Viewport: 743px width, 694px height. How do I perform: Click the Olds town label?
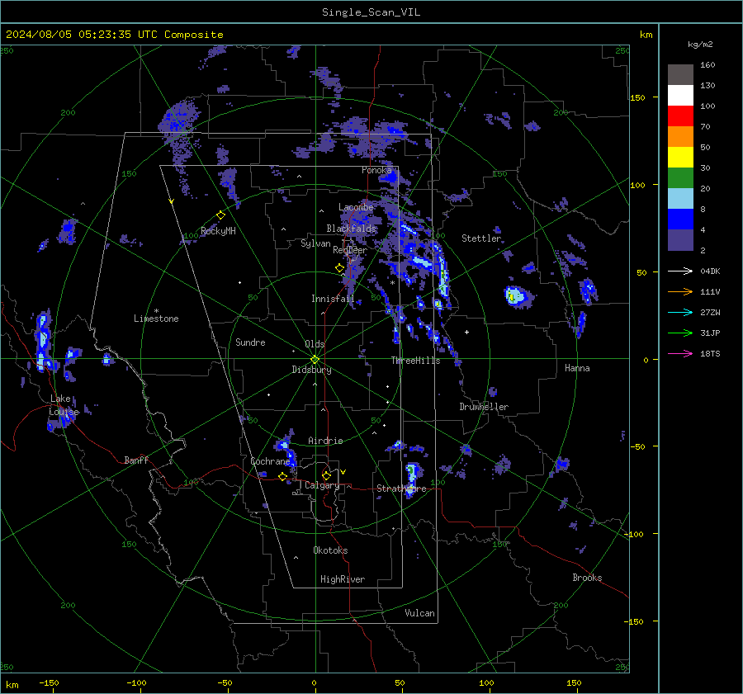pyautogui.click(x=315, y=344)
